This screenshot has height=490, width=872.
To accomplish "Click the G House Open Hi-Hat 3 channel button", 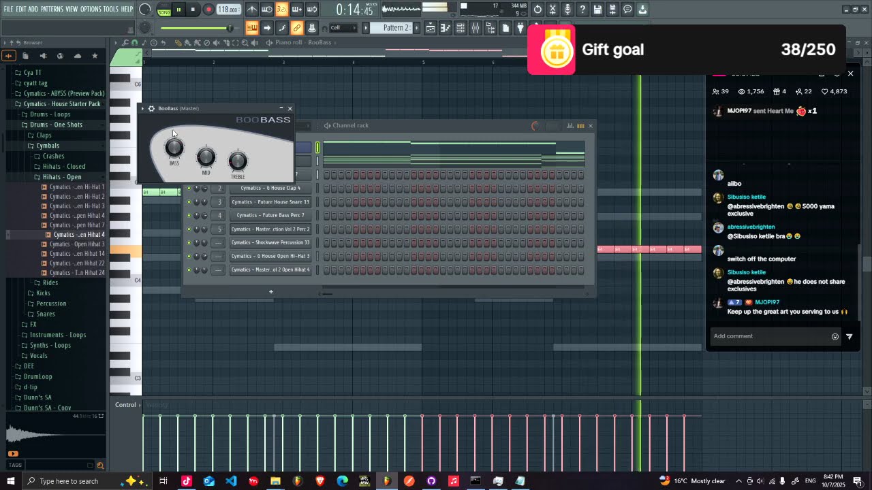I will point(270,257).
